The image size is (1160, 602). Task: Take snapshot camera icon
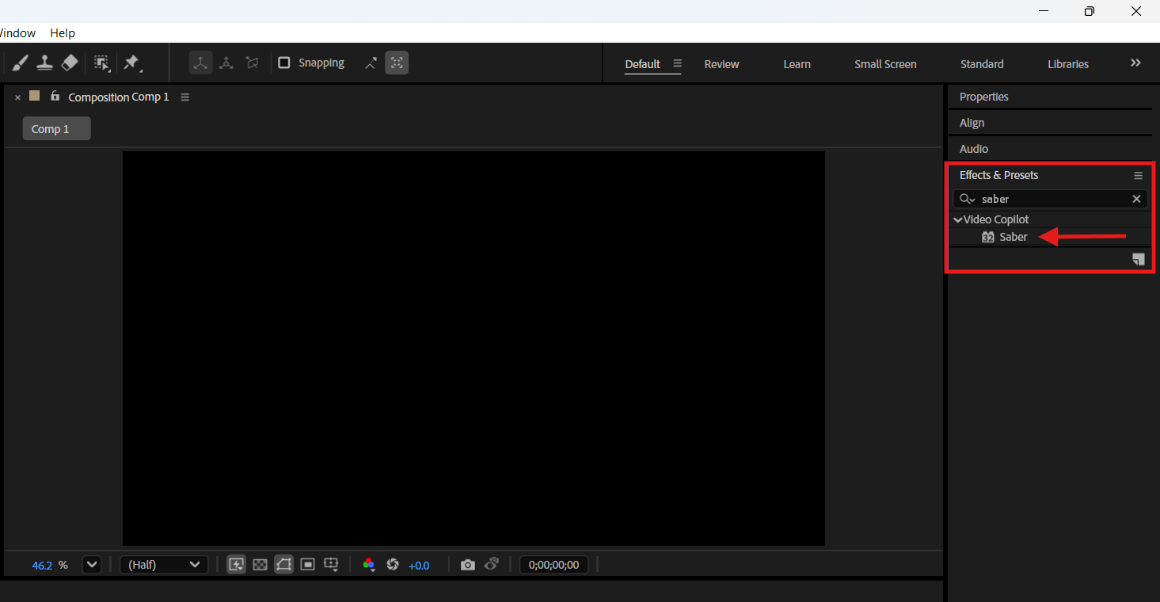pos(468,565)
